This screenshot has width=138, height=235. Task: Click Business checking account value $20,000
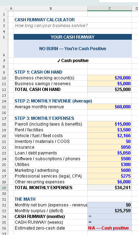tap(110, 78)
